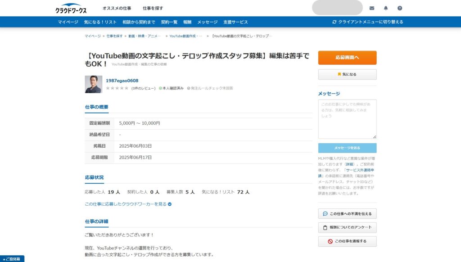Open the ご意見箱 feedback tab
Screen dimensions: 461x262
(x=12, y=259)
